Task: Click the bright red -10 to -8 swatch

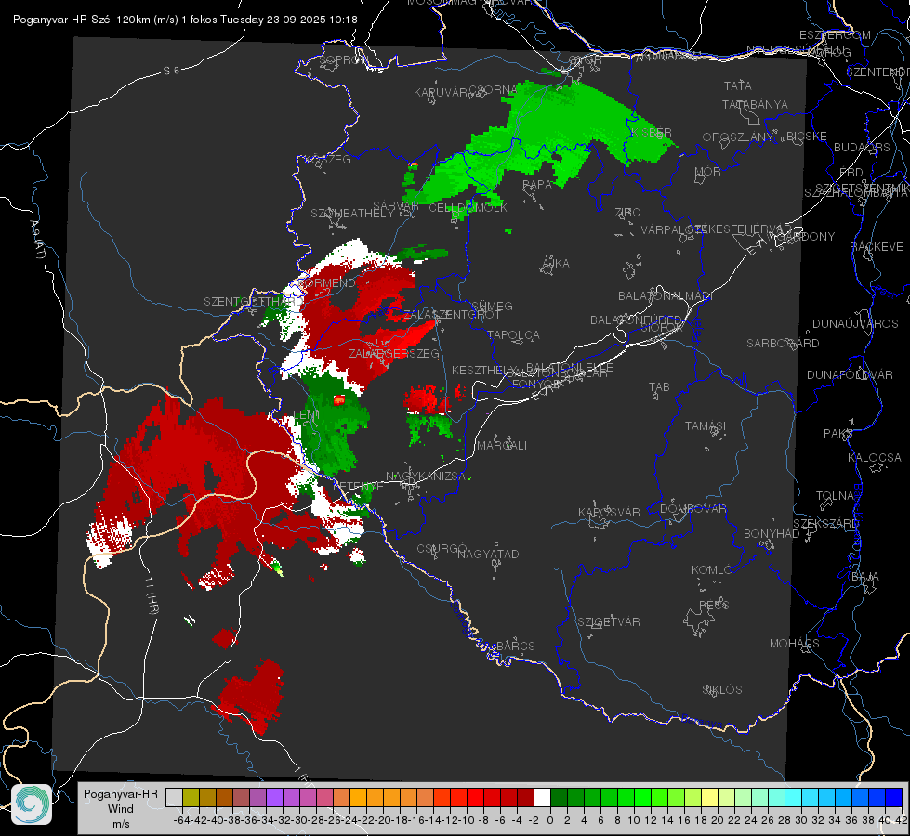Action: pyautogui.click(x=475, y=797)
